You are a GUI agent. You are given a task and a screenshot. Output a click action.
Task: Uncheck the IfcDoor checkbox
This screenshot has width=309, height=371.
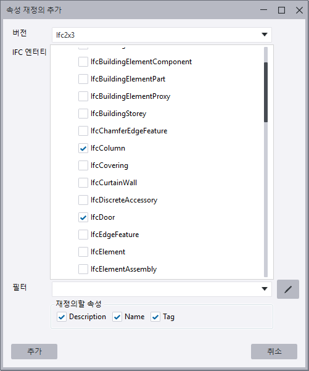click(83, 217)
